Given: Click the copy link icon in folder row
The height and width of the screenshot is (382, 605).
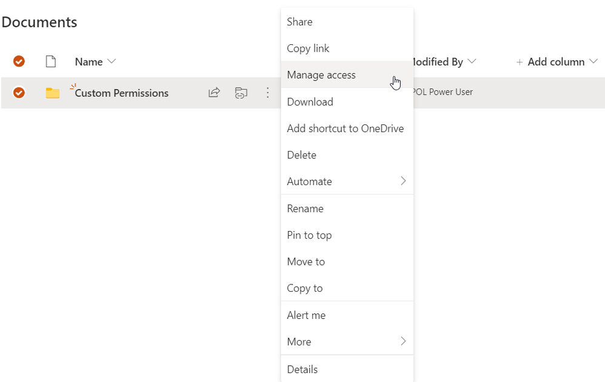Looking at the screenshot, I should click(x=241, y=93).
